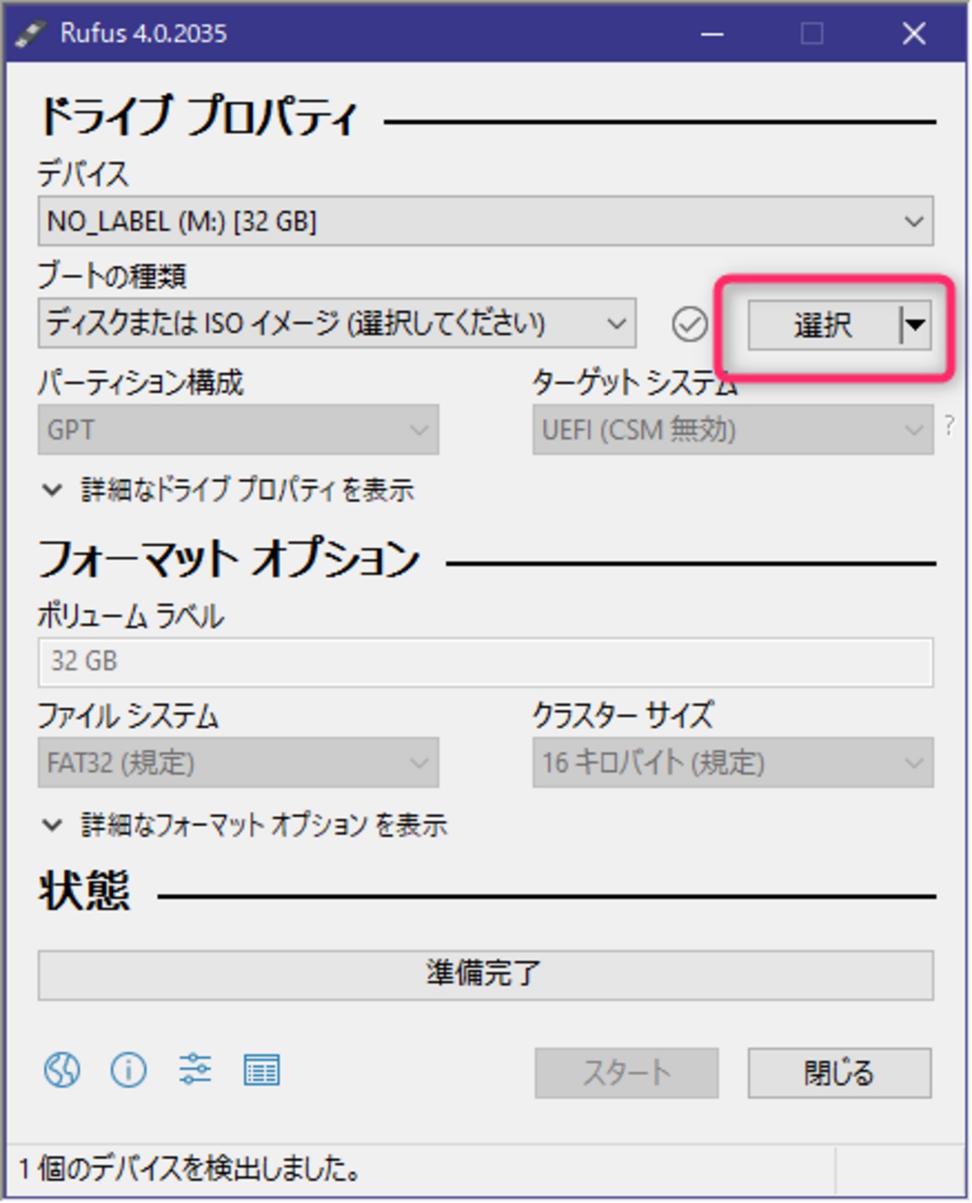972x1203 pixels.
Task: Expand 詳細なフォーマット オプションを表示
Action: click(245, 825)
